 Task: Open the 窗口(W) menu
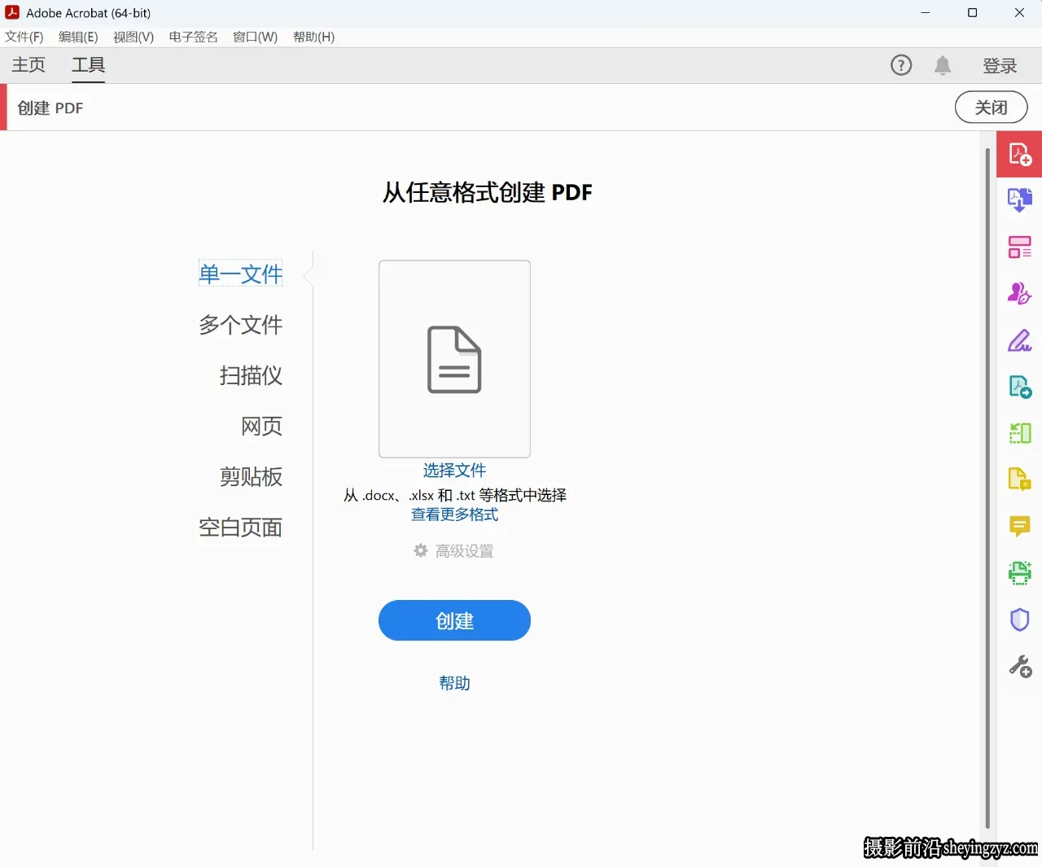tap(255, 37)
